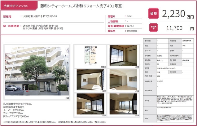This screenshot has width=197, height=126.
Task: Click the parking fee 14,000円 cell
Action: coord(175,68)
